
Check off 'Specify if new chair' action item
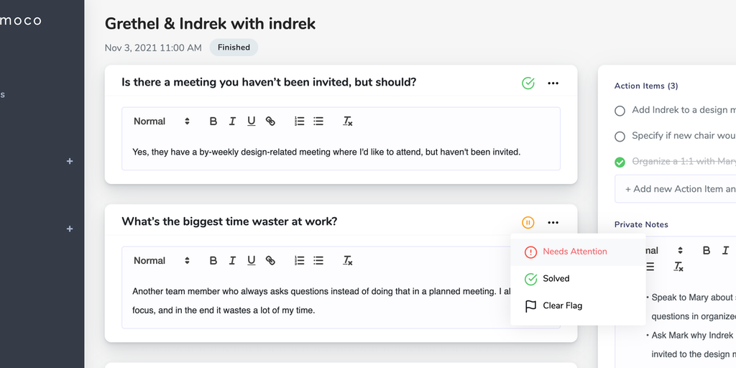pos(620,137)
